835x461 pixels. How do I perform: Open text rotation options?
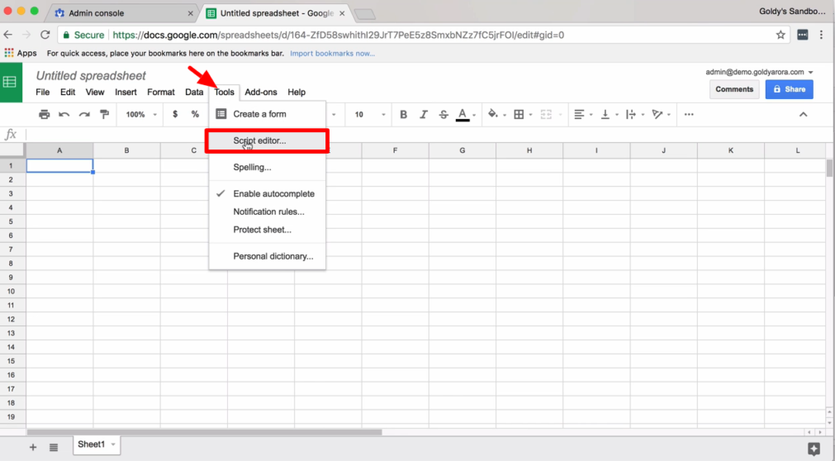click(657, 114)
